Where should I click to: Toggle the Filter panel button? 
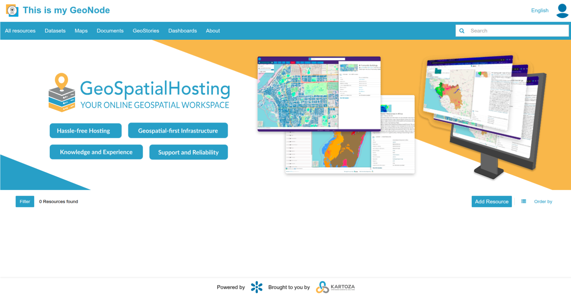(x=25, y=202)
